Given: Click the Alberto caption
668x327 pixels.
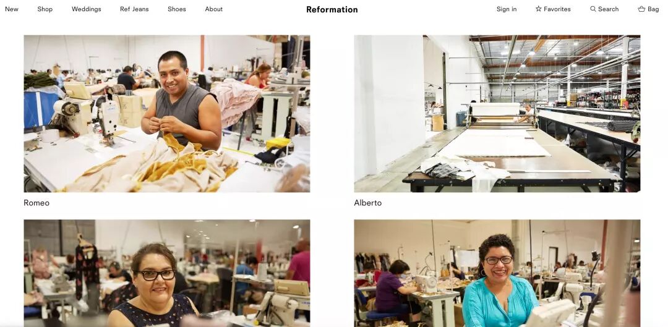Looking at the screenshot, I should tap(368, 203).
